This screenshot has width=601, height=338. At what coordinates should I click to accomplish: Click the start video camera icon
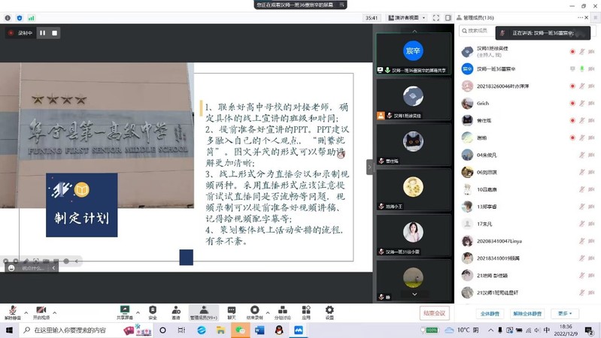tap(41, 310)
